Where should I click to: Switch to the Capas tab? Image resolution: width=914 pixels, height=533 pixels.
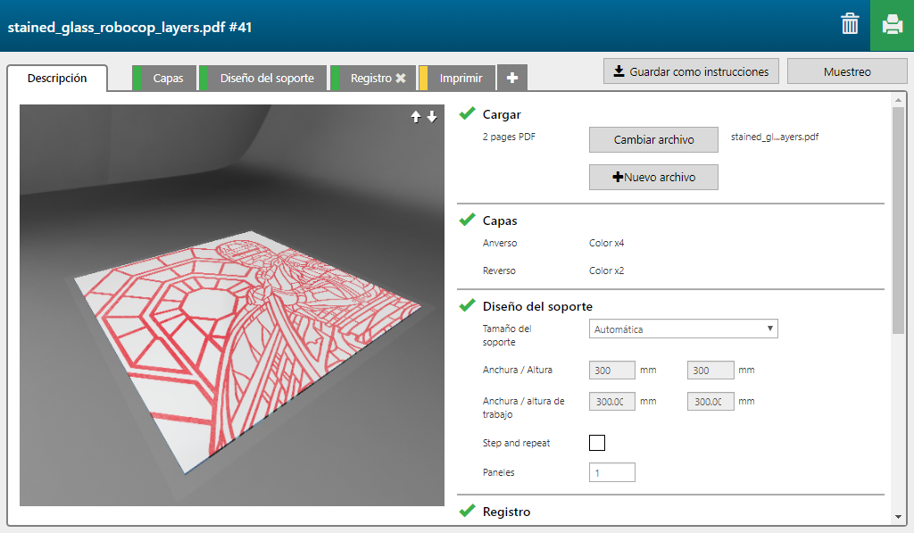[x=164, y=79]
